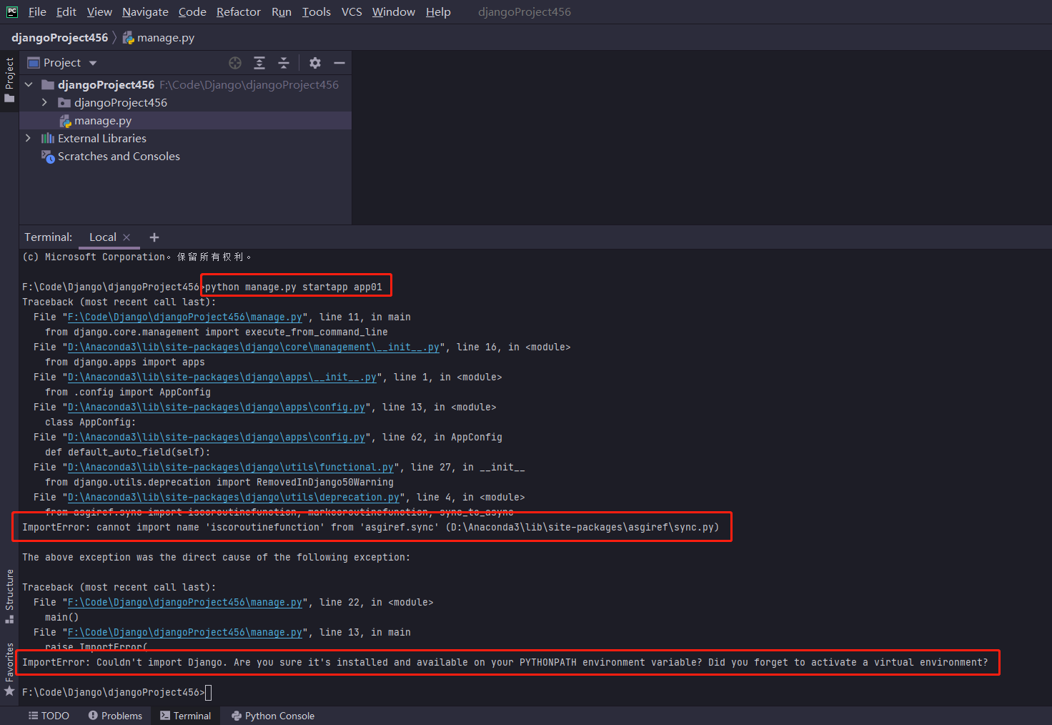
Task: Expand the inner djangoProject456 package folder
Action: coord(44,102)
